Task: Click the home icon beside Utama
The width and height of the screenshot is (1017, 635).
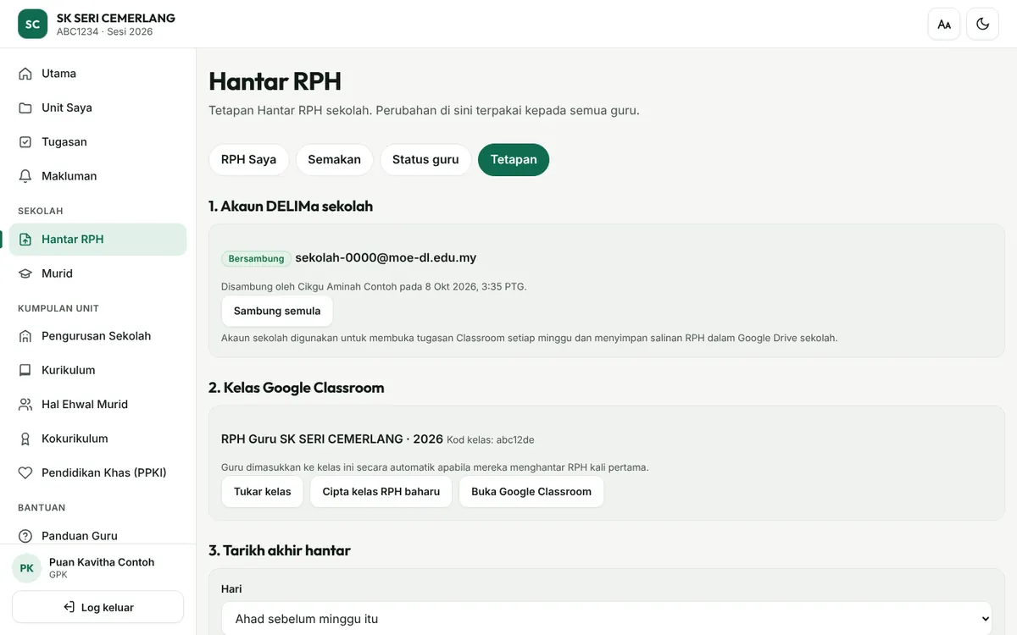Action: click(25, 74)
